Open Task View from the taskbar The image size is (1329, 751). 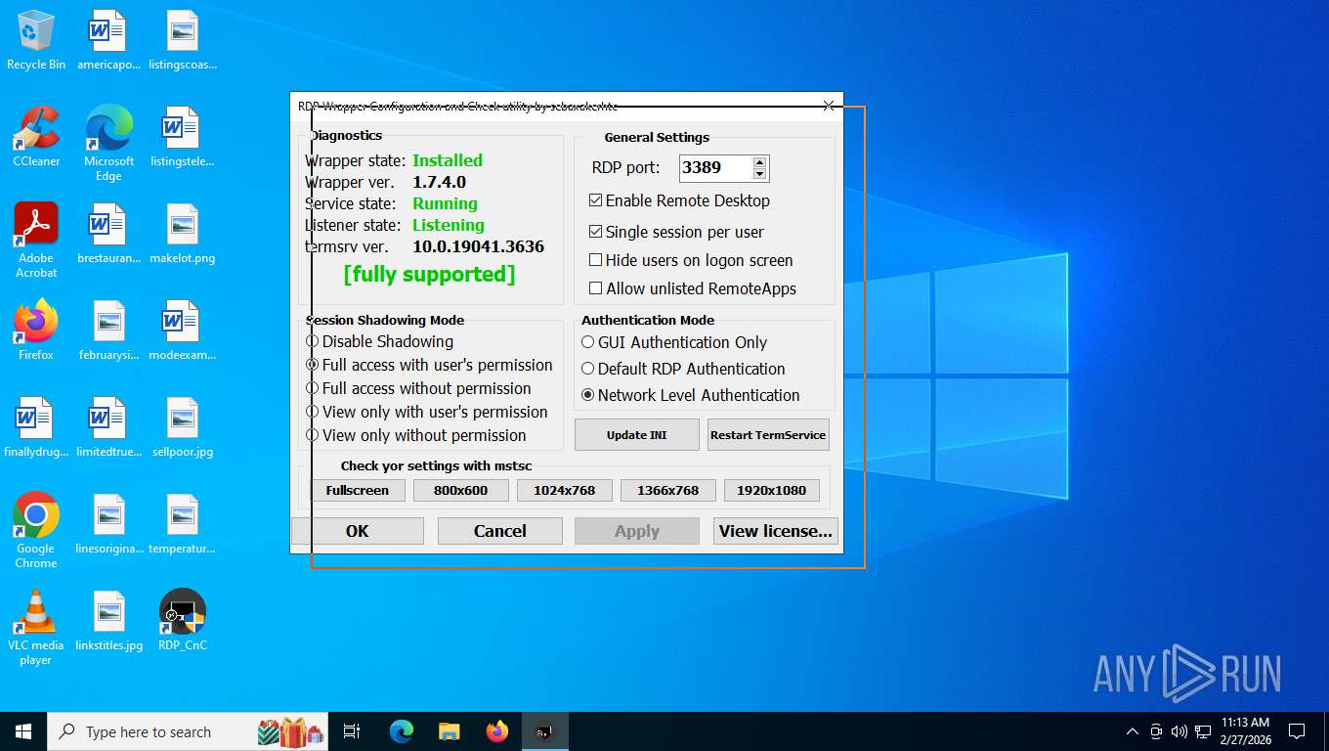[352, 731]
